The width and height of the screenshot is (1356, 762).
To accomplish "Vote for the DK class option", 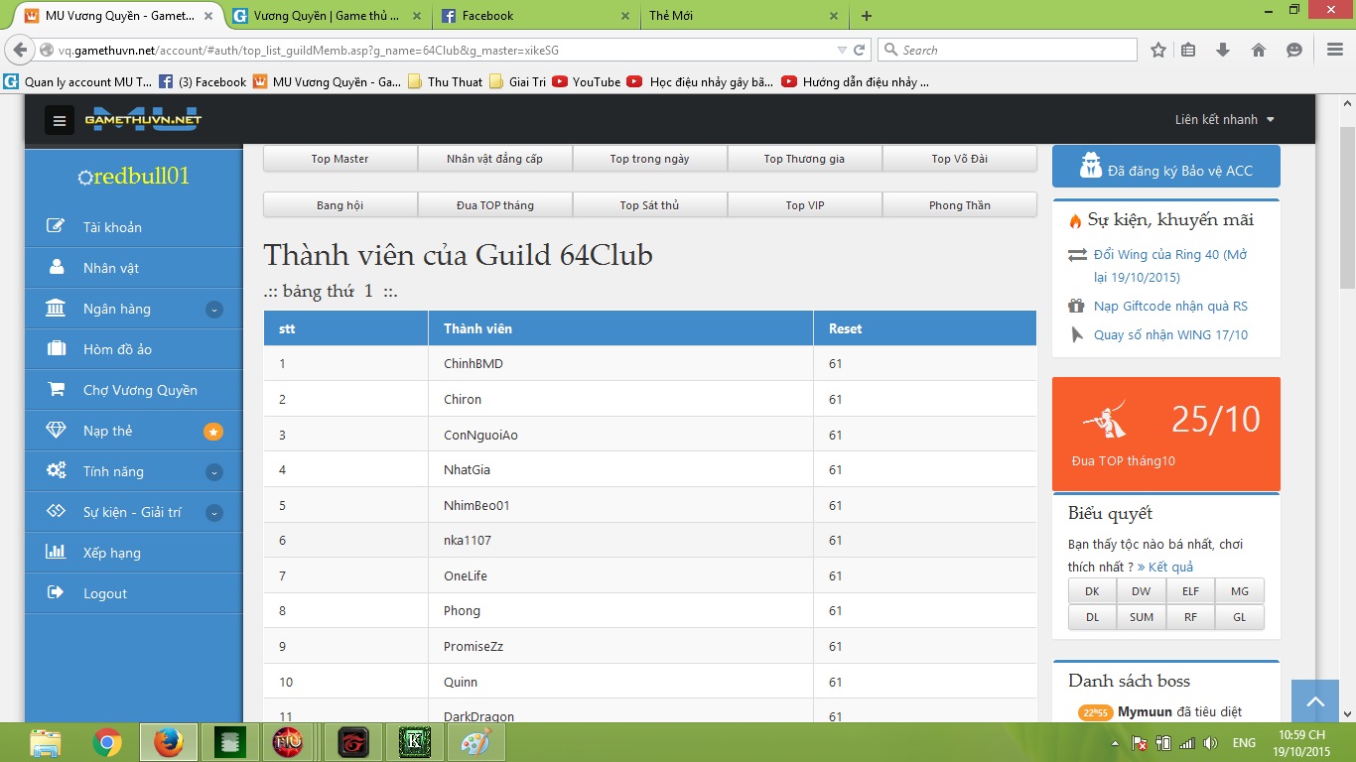I will click(x=1092, y=591).
